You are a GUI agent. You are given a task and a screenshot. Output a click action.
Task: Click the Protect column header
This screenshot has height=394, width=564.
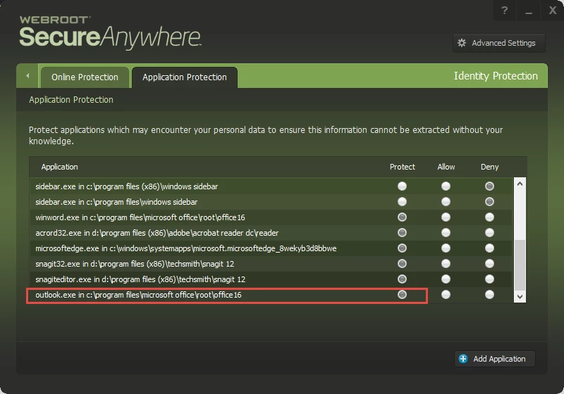coord(402,167)
